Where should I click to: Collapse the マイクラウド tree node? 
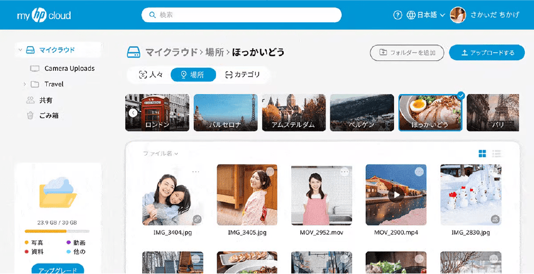(x=20, y=50)
